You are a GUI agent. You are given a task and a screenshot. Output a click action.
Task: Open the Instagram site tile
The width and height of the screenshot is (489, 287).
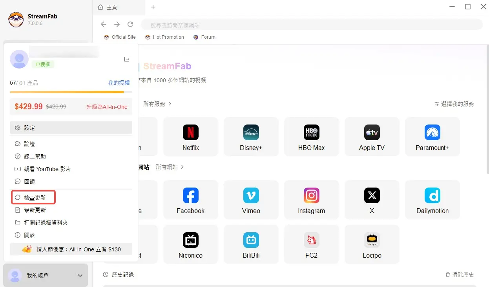click(312, 200)
